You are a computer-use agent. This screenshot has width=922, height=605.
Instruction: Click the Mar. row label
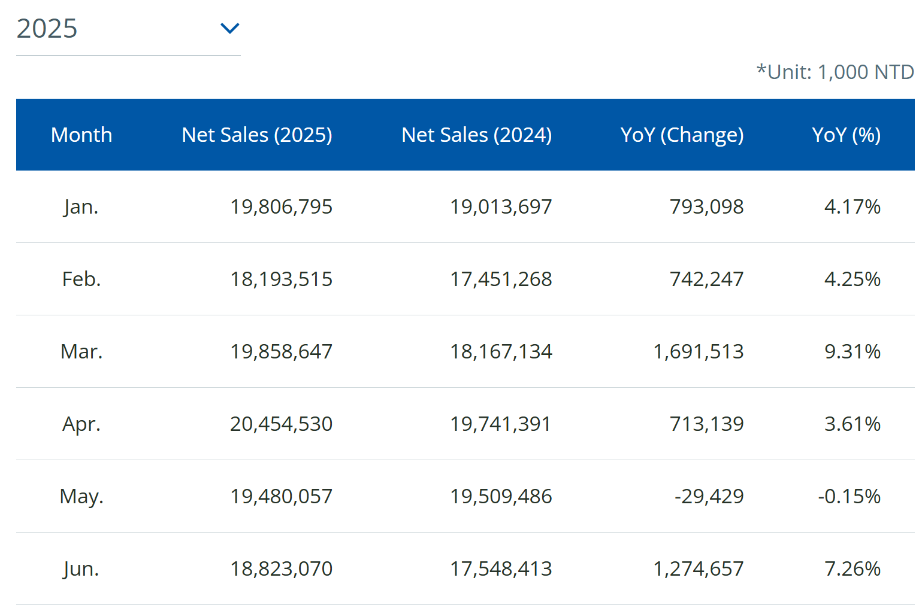81,351
